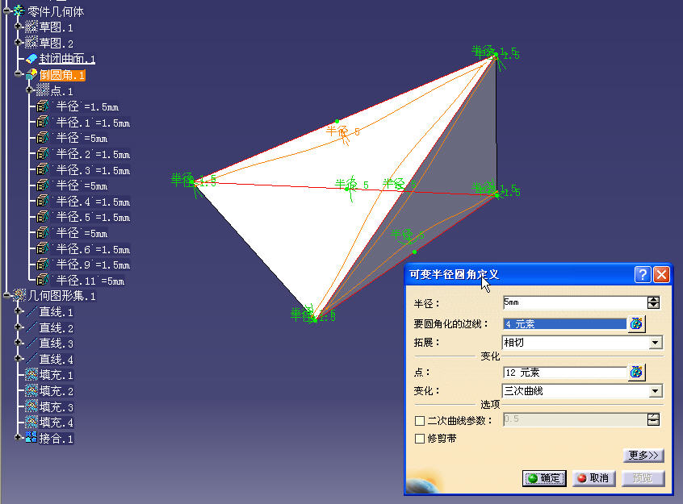The height and width of the screenshot is (504, 683).
Task: Click the 草图.2 sketch icon
Action: pos(31,43)
